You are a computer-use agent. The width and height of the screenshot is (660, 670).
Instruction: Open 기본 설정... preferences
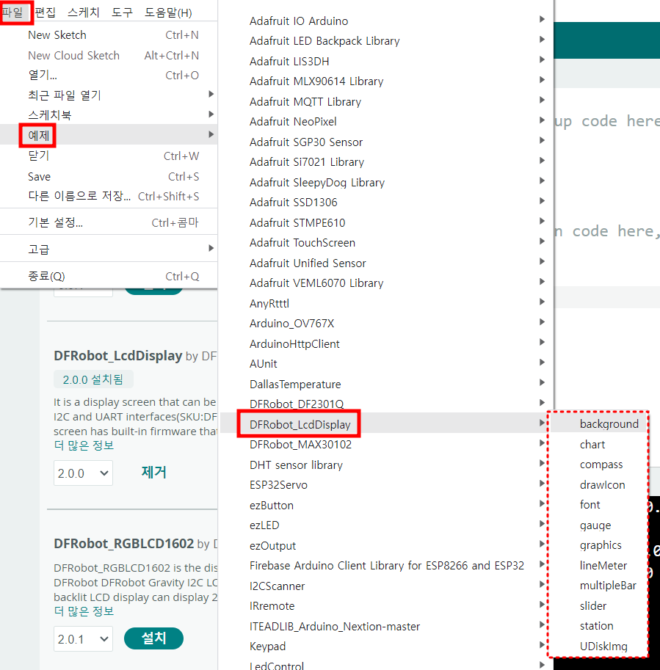[109, 222]
